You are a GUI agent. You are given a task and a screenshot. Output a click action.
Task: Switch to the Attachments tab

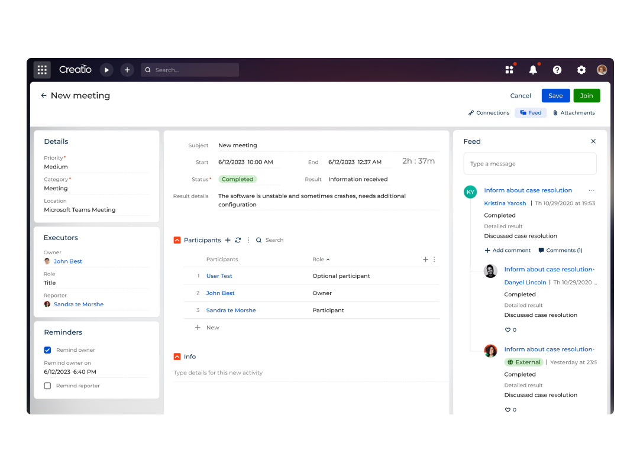574,112
